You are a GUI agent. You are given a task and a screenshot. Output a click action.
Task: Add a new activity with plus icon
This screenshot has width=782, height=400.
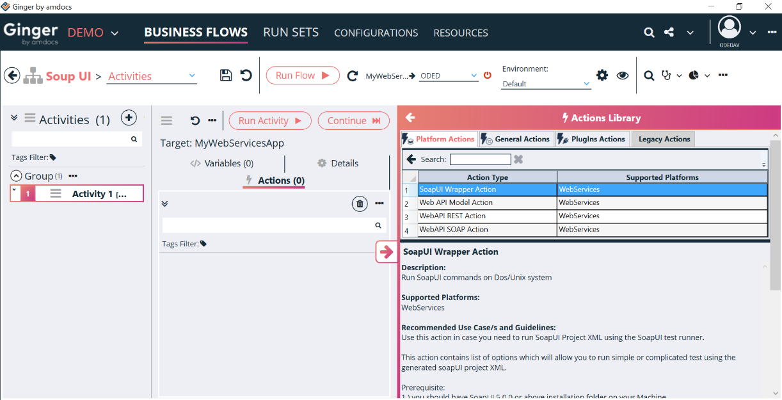(x=129, y=118)
